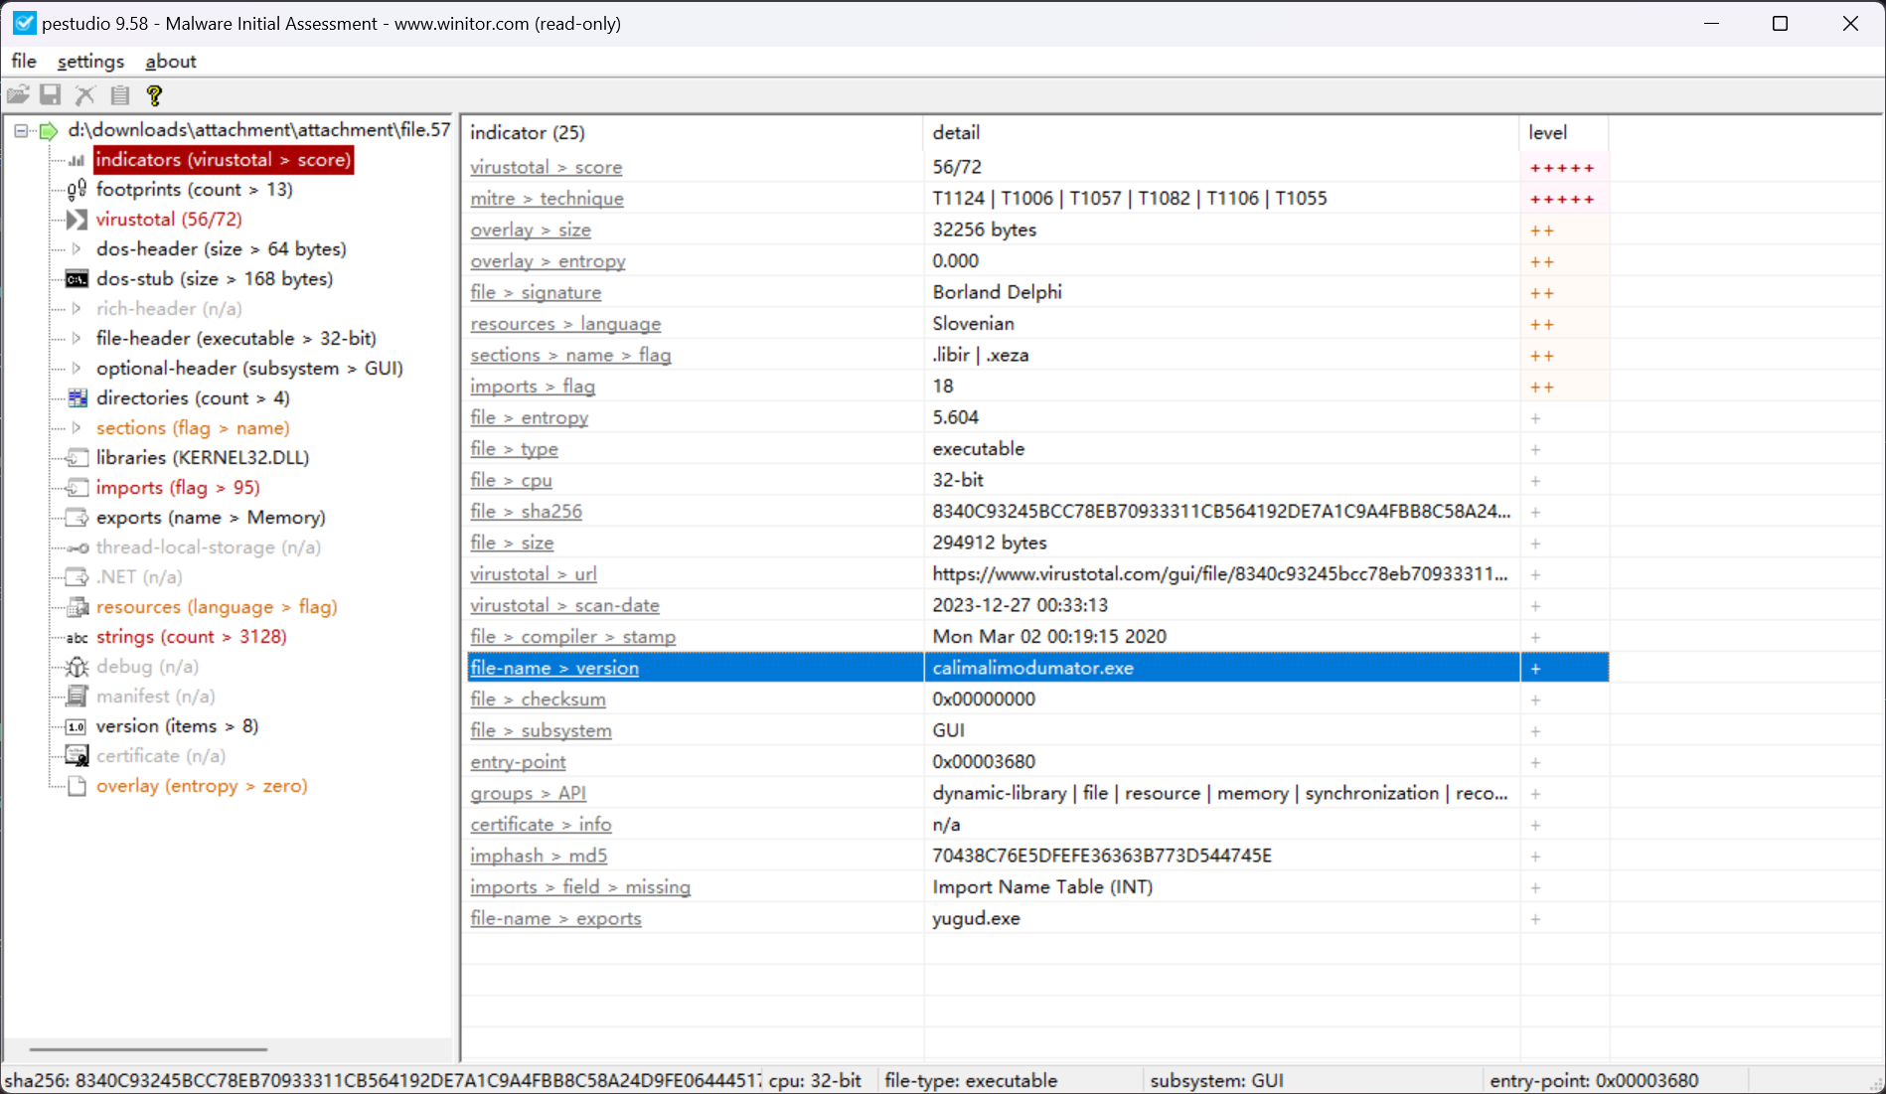Open the resources > language link
This screenshot has height=1094, width=1886.
click(565, 324)
